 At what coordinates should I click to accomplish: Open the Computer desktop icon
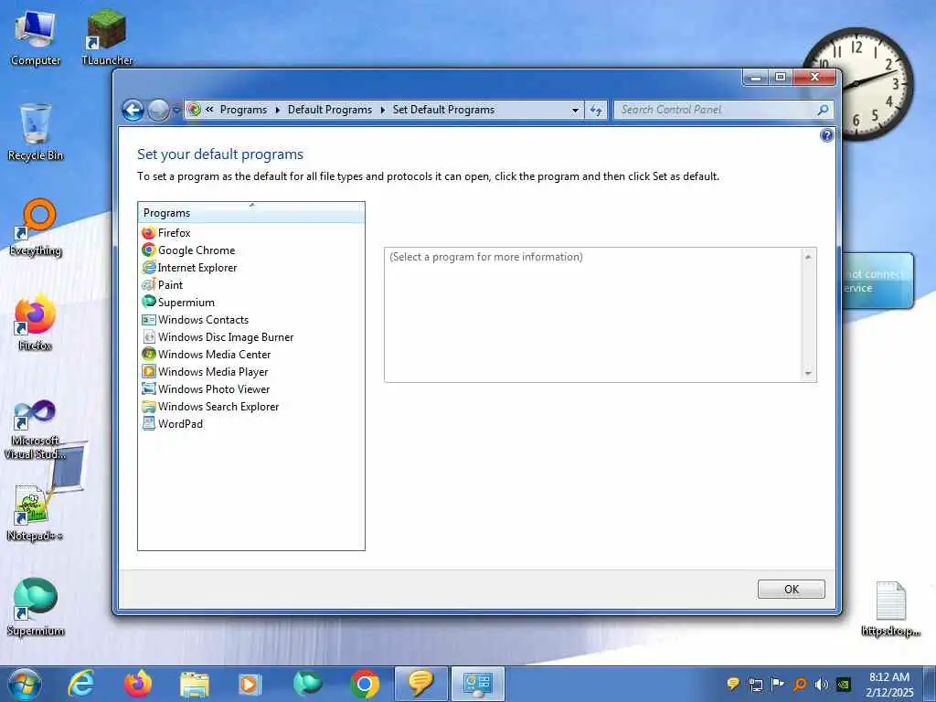(x=36, y=37)
